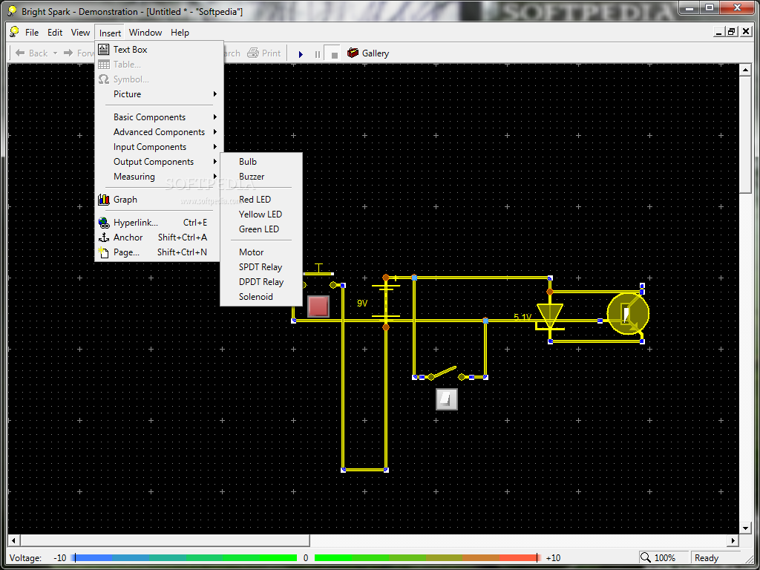Insert a Yellow LED

[x=261, y=214]
